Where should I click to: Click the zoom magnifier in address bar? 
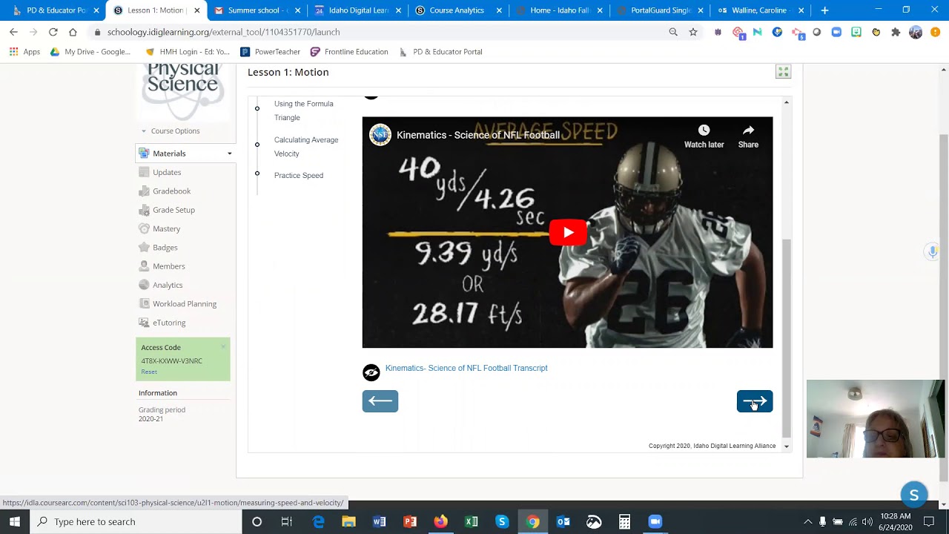(673, 32)
